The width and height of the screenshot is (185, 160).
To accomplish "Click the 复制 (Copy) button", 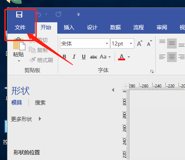I will pyautogui.click(x=38, y=50).
